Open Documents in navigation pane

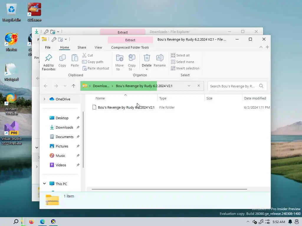point(65,137)
